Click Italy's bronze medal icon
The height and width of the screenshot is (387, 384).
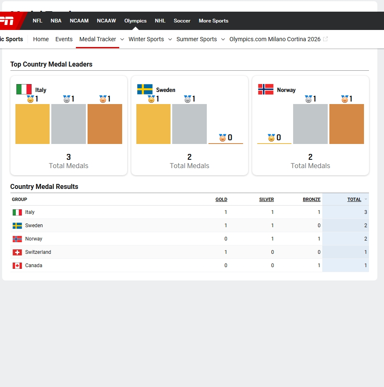point(103,99)
